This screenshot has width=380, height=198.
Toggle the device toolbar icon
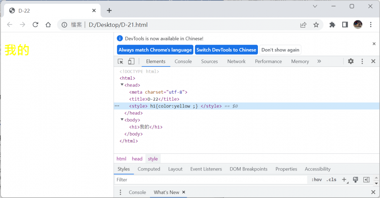click(131, 61)
